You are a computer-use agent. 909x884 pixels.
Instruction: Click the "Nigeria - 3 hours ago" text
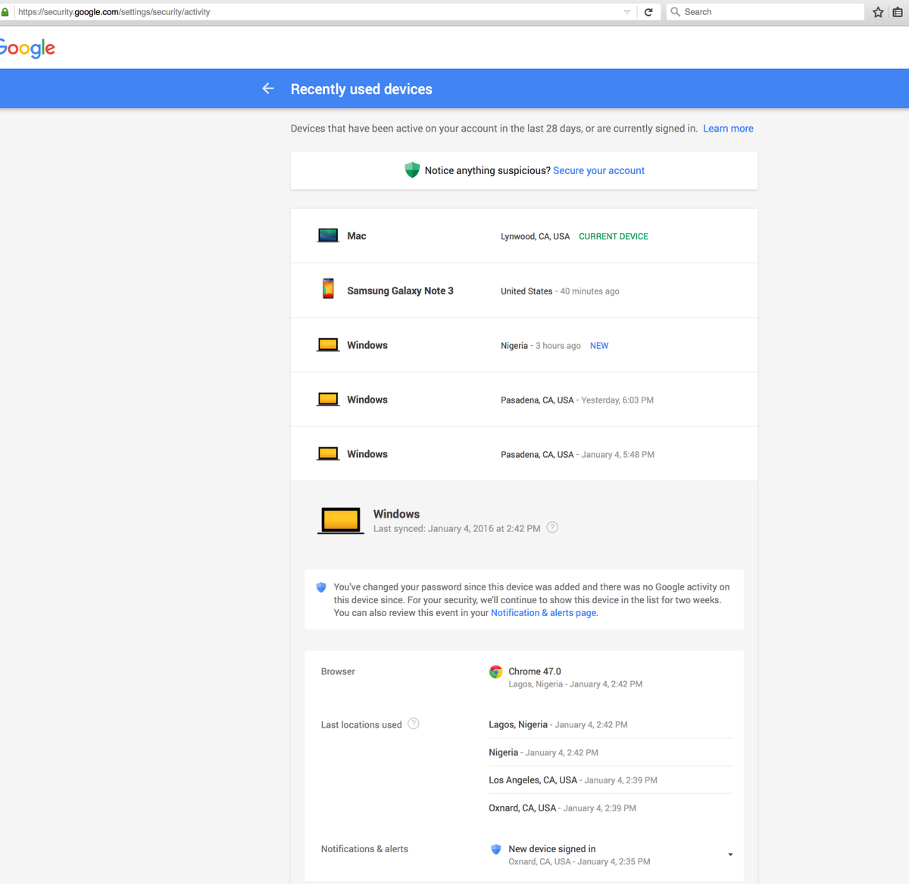point(541,346)
